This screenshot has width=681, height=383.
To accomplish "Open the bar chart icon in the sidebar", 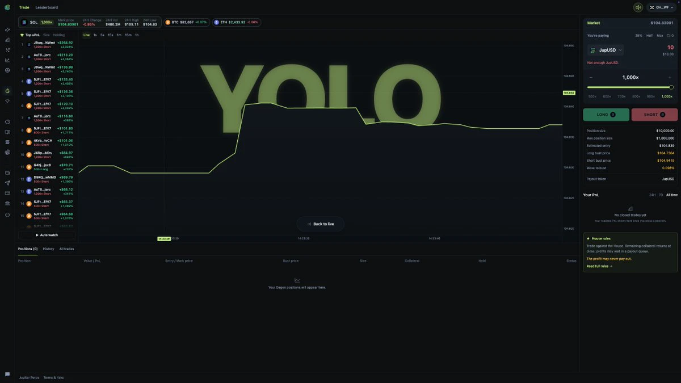I will 7,40.
